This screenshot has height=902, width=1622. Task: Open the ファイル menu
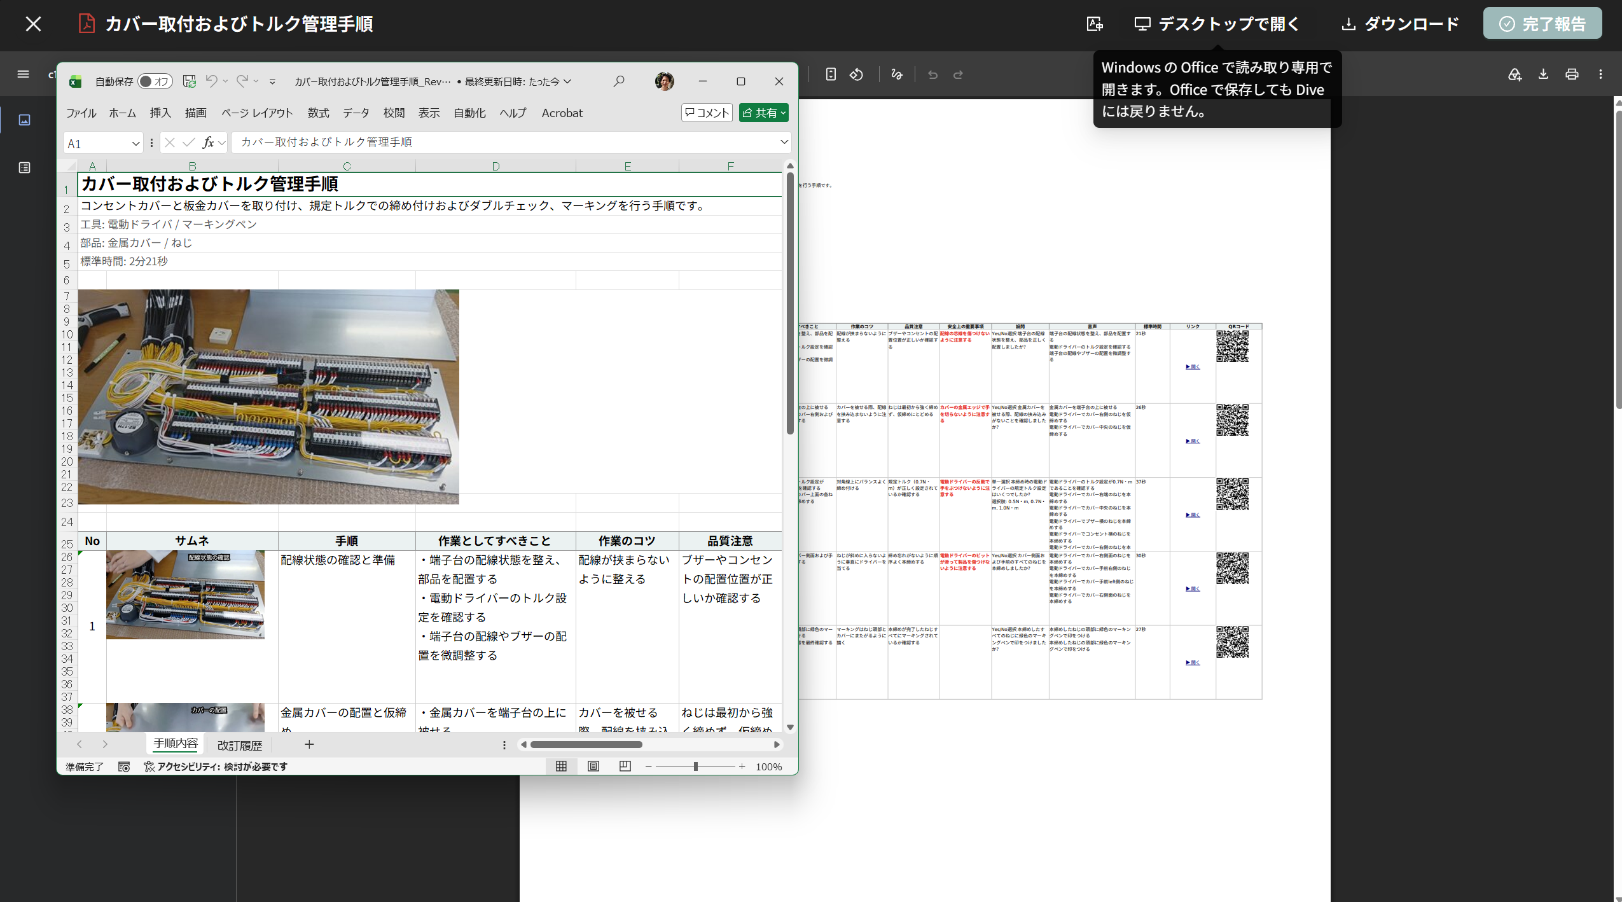(81, 113)
